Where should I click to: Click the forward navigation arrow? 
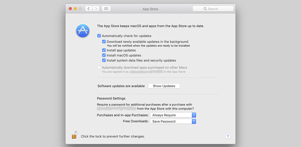[x=96, y=8]
